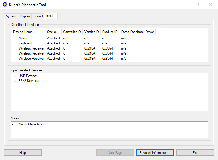The height and width of the screenshot is (160, 218).
Task: Click the Status column header
Action: tap(53, 32)
